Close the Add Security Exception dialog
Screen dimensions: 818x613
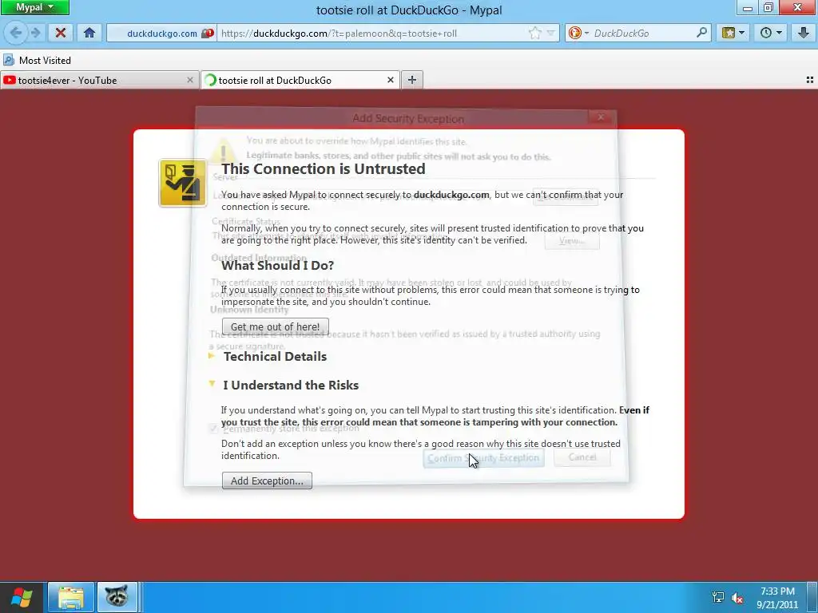pyautogui.click(x=601, y=117)
